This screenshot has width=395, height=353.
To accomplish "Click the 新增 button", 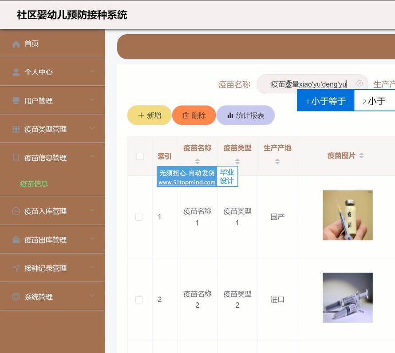I will pyautogui.click(x=150, y=115).
